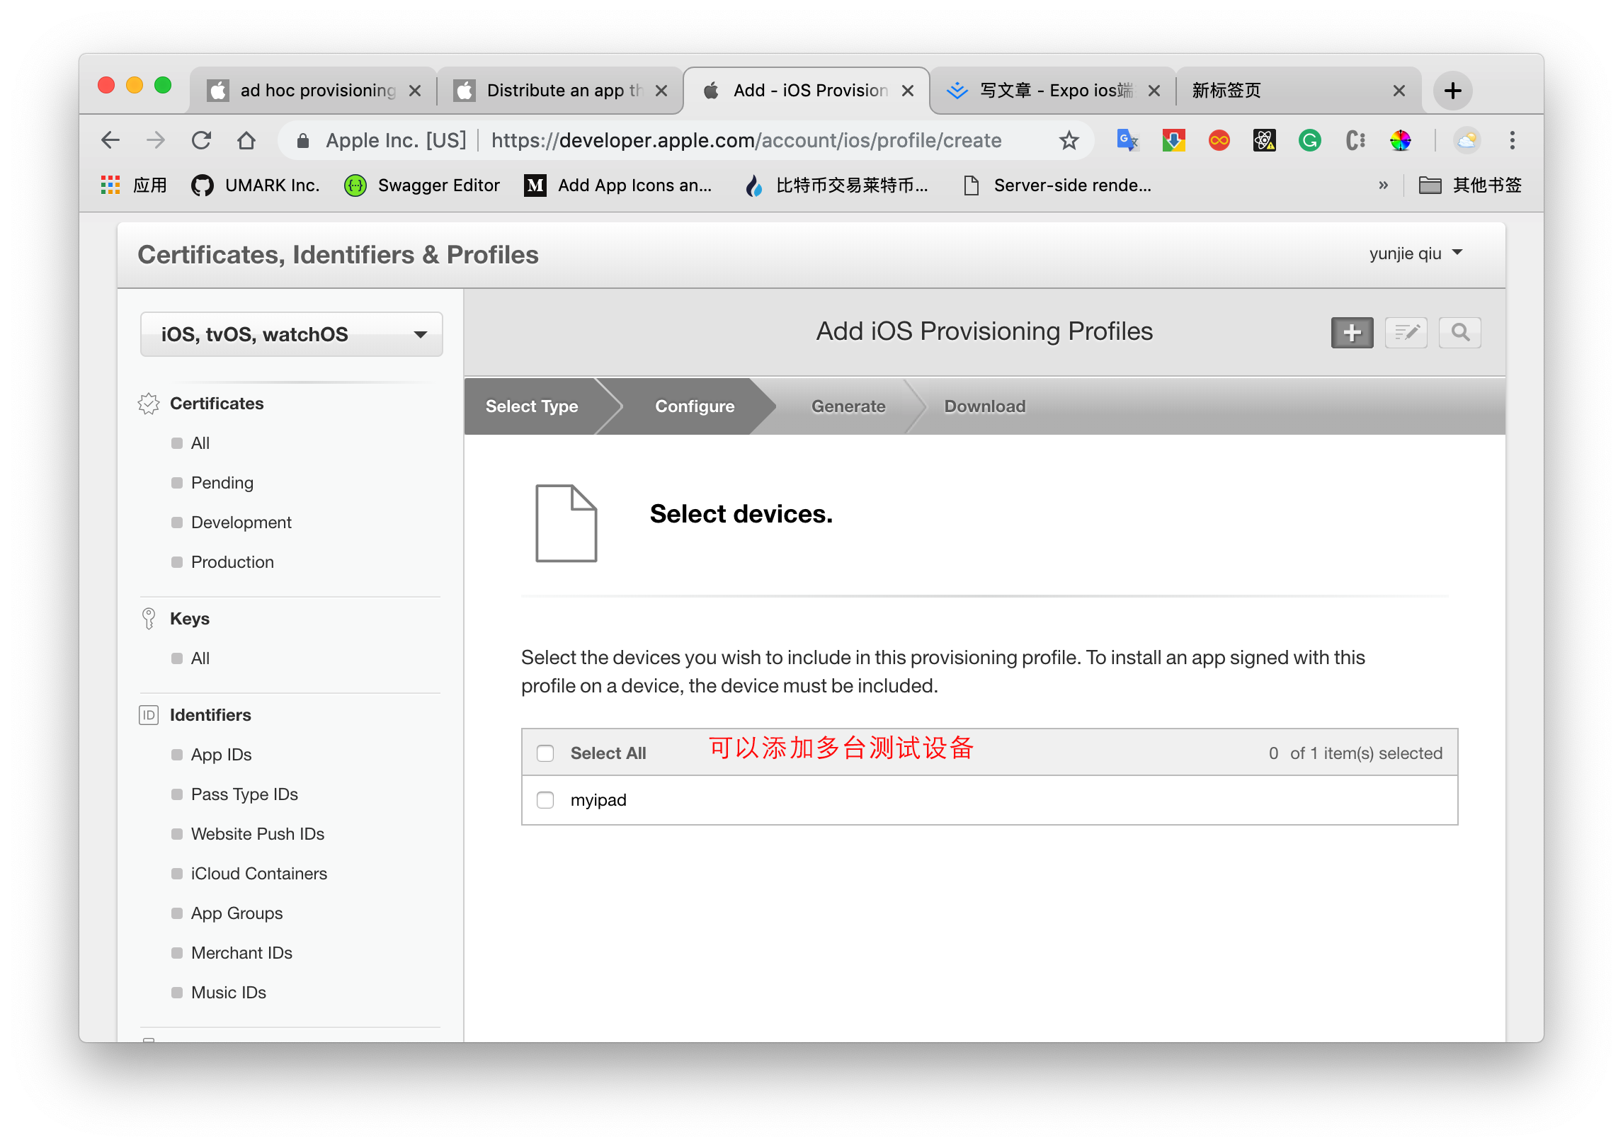Go to browser home page icon

tap(246, 140)
